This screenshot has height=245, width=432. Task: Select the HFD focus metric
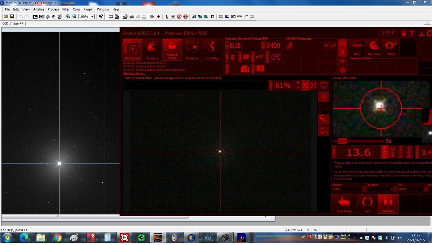tap(393, 152)
